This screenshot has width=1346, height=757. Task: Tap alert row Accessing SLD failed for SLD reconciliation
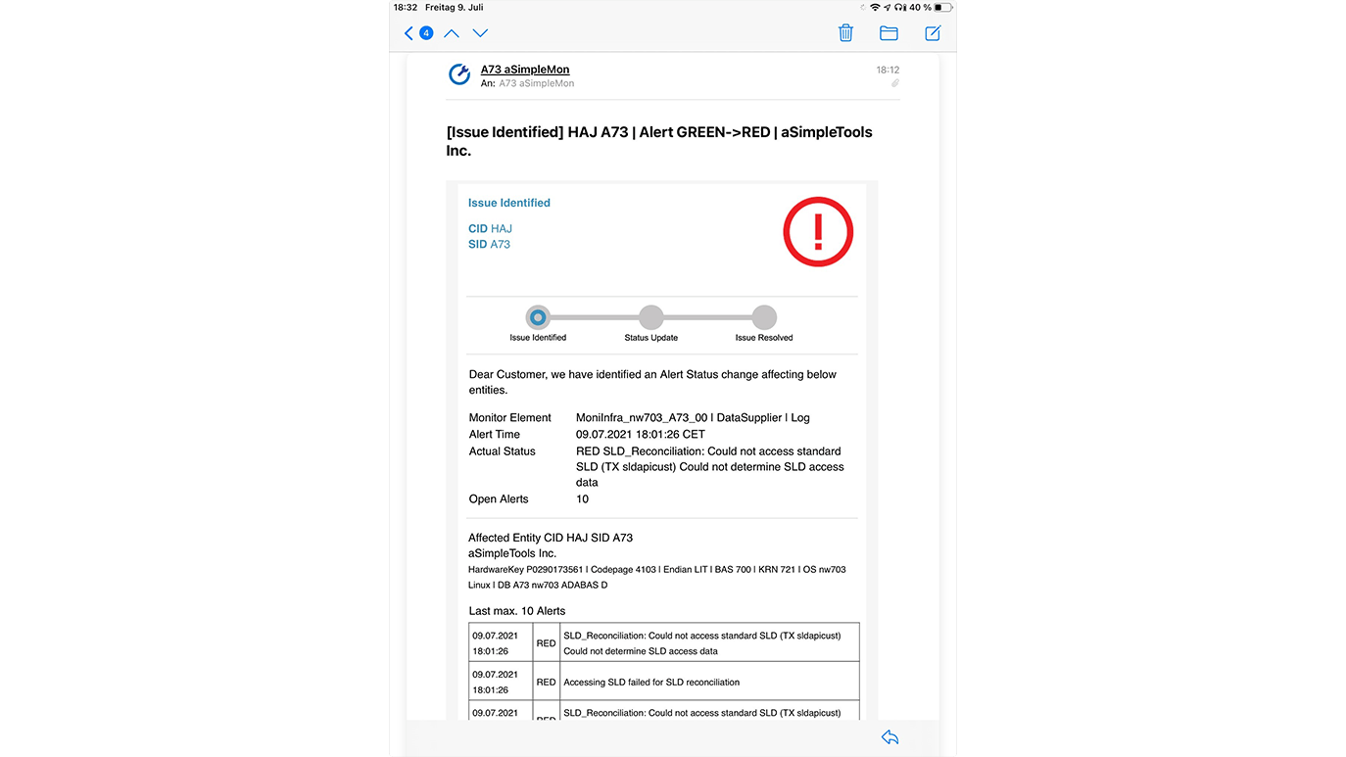664,682
